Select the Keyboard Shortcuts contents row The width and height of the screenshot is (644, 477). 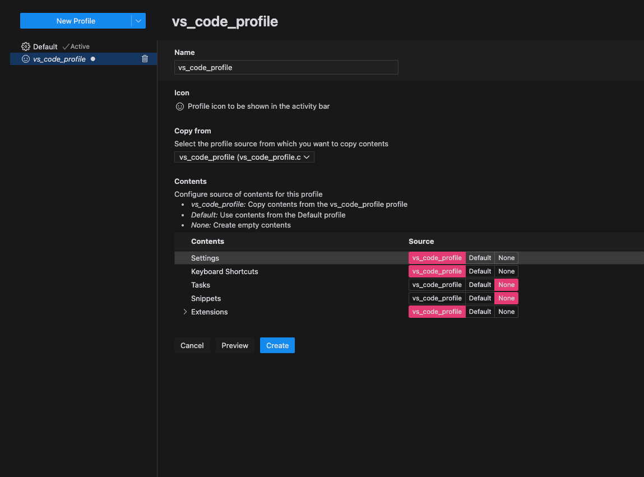pos(409,272)
